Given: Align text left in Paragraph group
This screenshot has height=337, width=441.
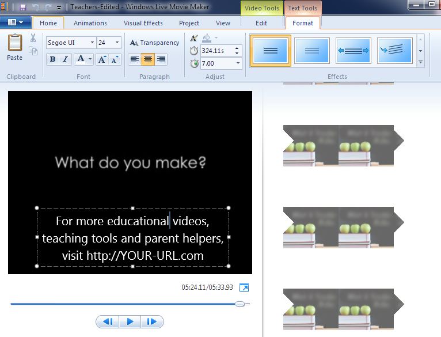Looking at the screenshot, I should coord(134,59).
